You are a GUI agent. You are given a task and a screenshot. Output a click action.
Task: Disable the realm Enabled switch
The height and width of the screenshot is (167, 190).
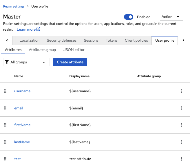point(129,17)
